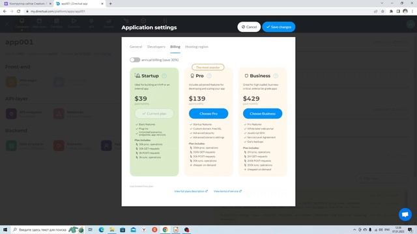Viewport: 417px width, 234px height.
Task: Show hidden system tray icons
Action: (x=354, y=229)
